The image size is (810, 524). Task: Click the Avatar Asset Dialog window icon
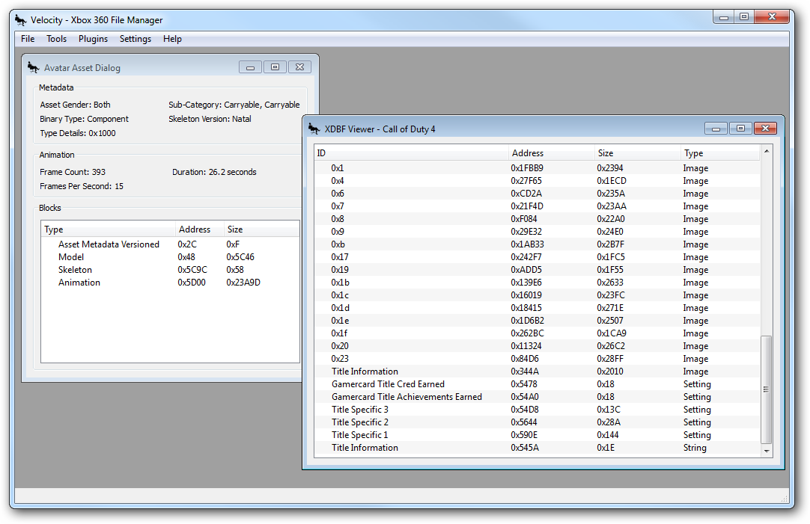[34, 67]
